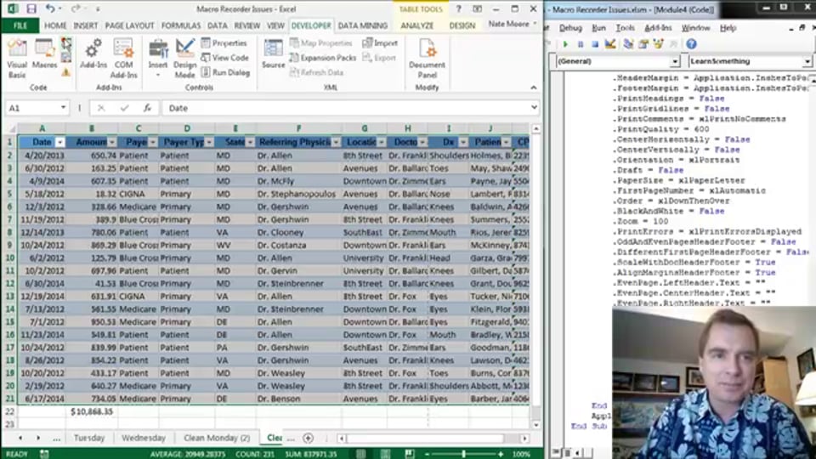Toggle VBA Design Mode icon
The image size is (816, 459).
coord(610,44)
